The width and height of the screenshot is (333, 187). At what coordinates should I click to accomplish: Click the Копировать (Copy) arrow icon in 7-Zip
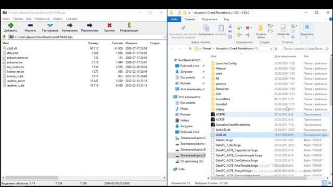point(70,25)
